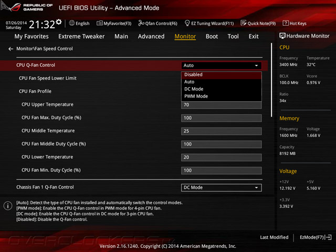Edit CPU Fan Max. Duty Cycle field

click(x=222, y=118)
